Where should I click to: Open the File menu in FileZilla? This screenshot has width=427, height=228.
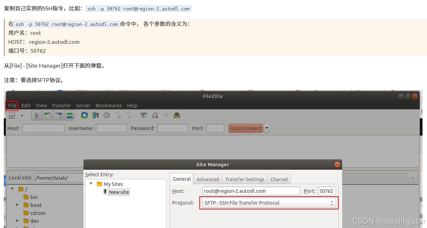[12, 106]
